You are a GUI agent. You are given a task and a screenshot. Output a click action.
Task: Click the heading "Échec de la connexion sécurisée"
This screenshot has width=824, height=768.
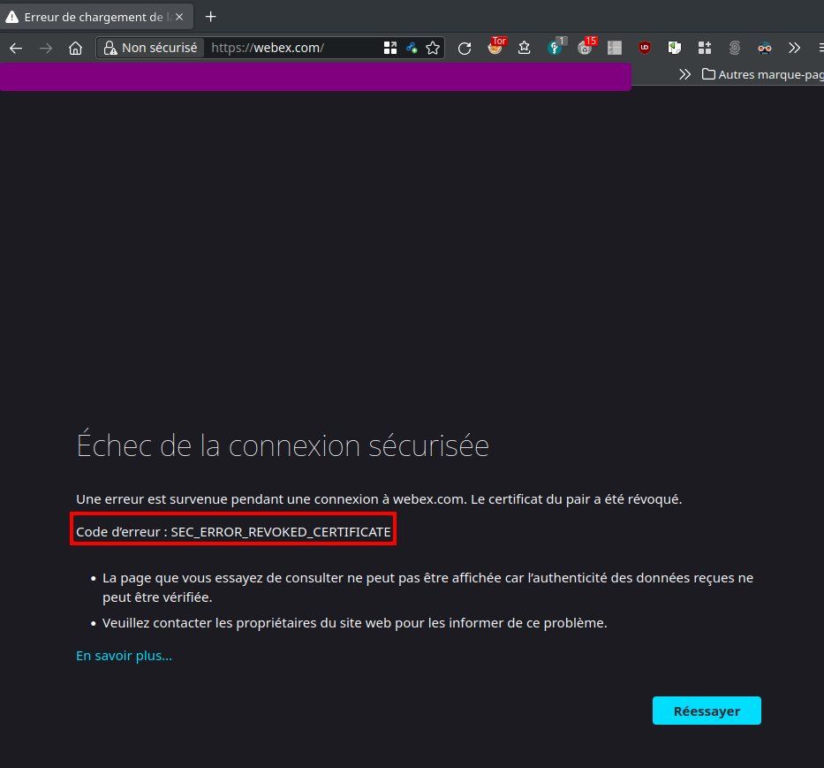coord(283,445)
